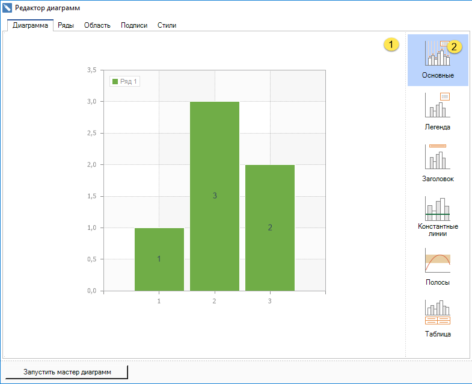
Task: Click the Ряд 1 legend entry
Action: point(124,81)
